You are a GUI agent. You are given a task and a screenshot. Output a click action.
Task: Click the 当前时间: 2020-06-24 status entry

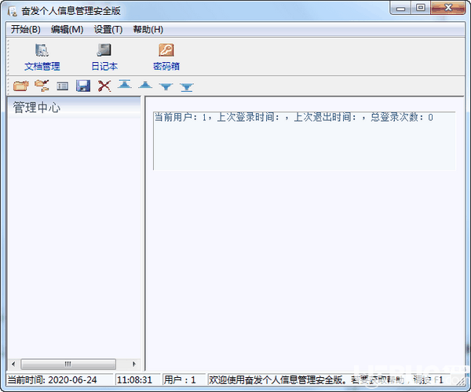click(60, 380)
